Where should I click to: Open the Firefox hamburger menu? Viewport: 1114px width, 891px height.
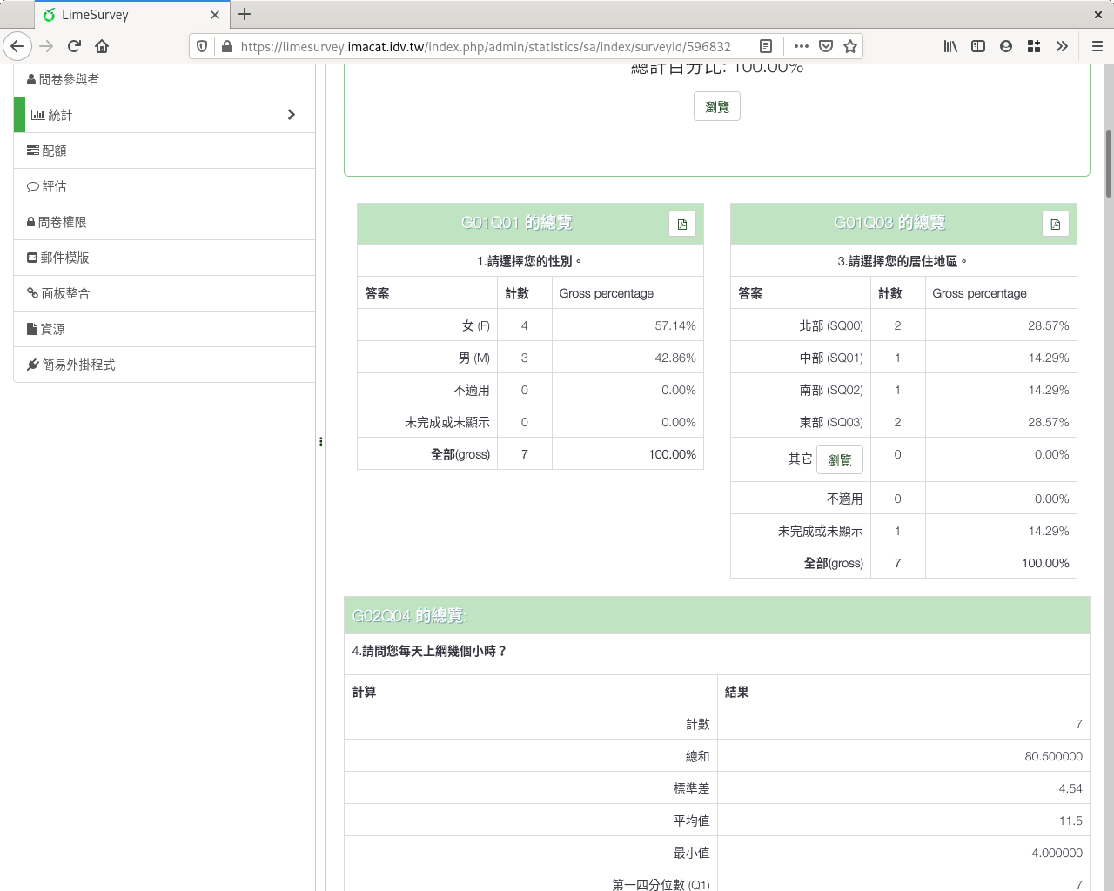tap(1097, 46)
